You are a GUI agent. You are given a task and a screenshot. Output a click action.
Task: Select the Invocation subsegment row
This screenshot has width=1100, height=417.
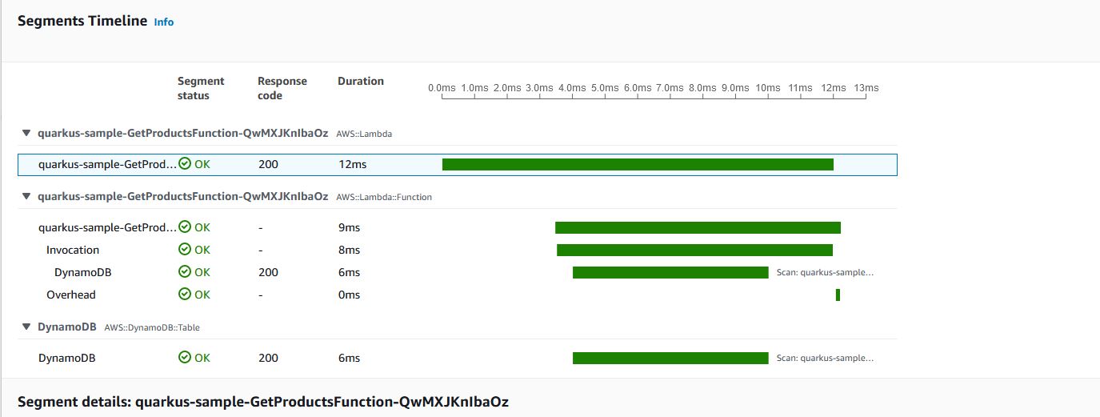(73, 250)
